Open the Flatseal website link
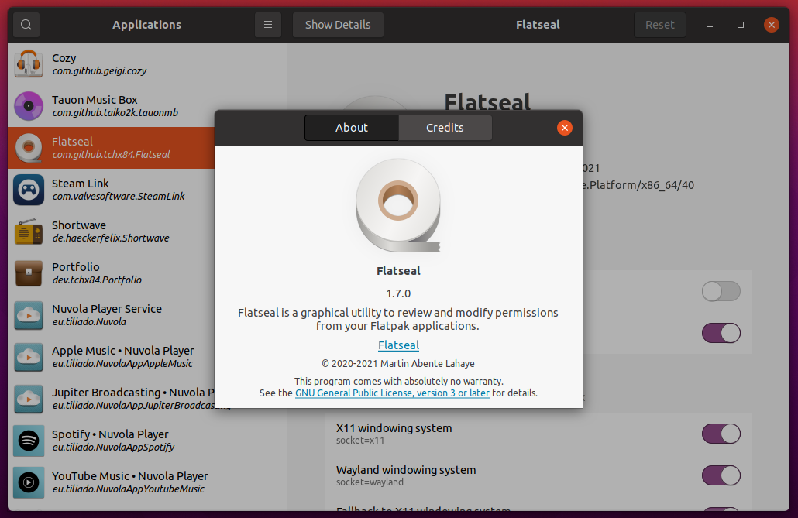The width and height of the screenshot is (798, 518). click(x=398, y=345)
